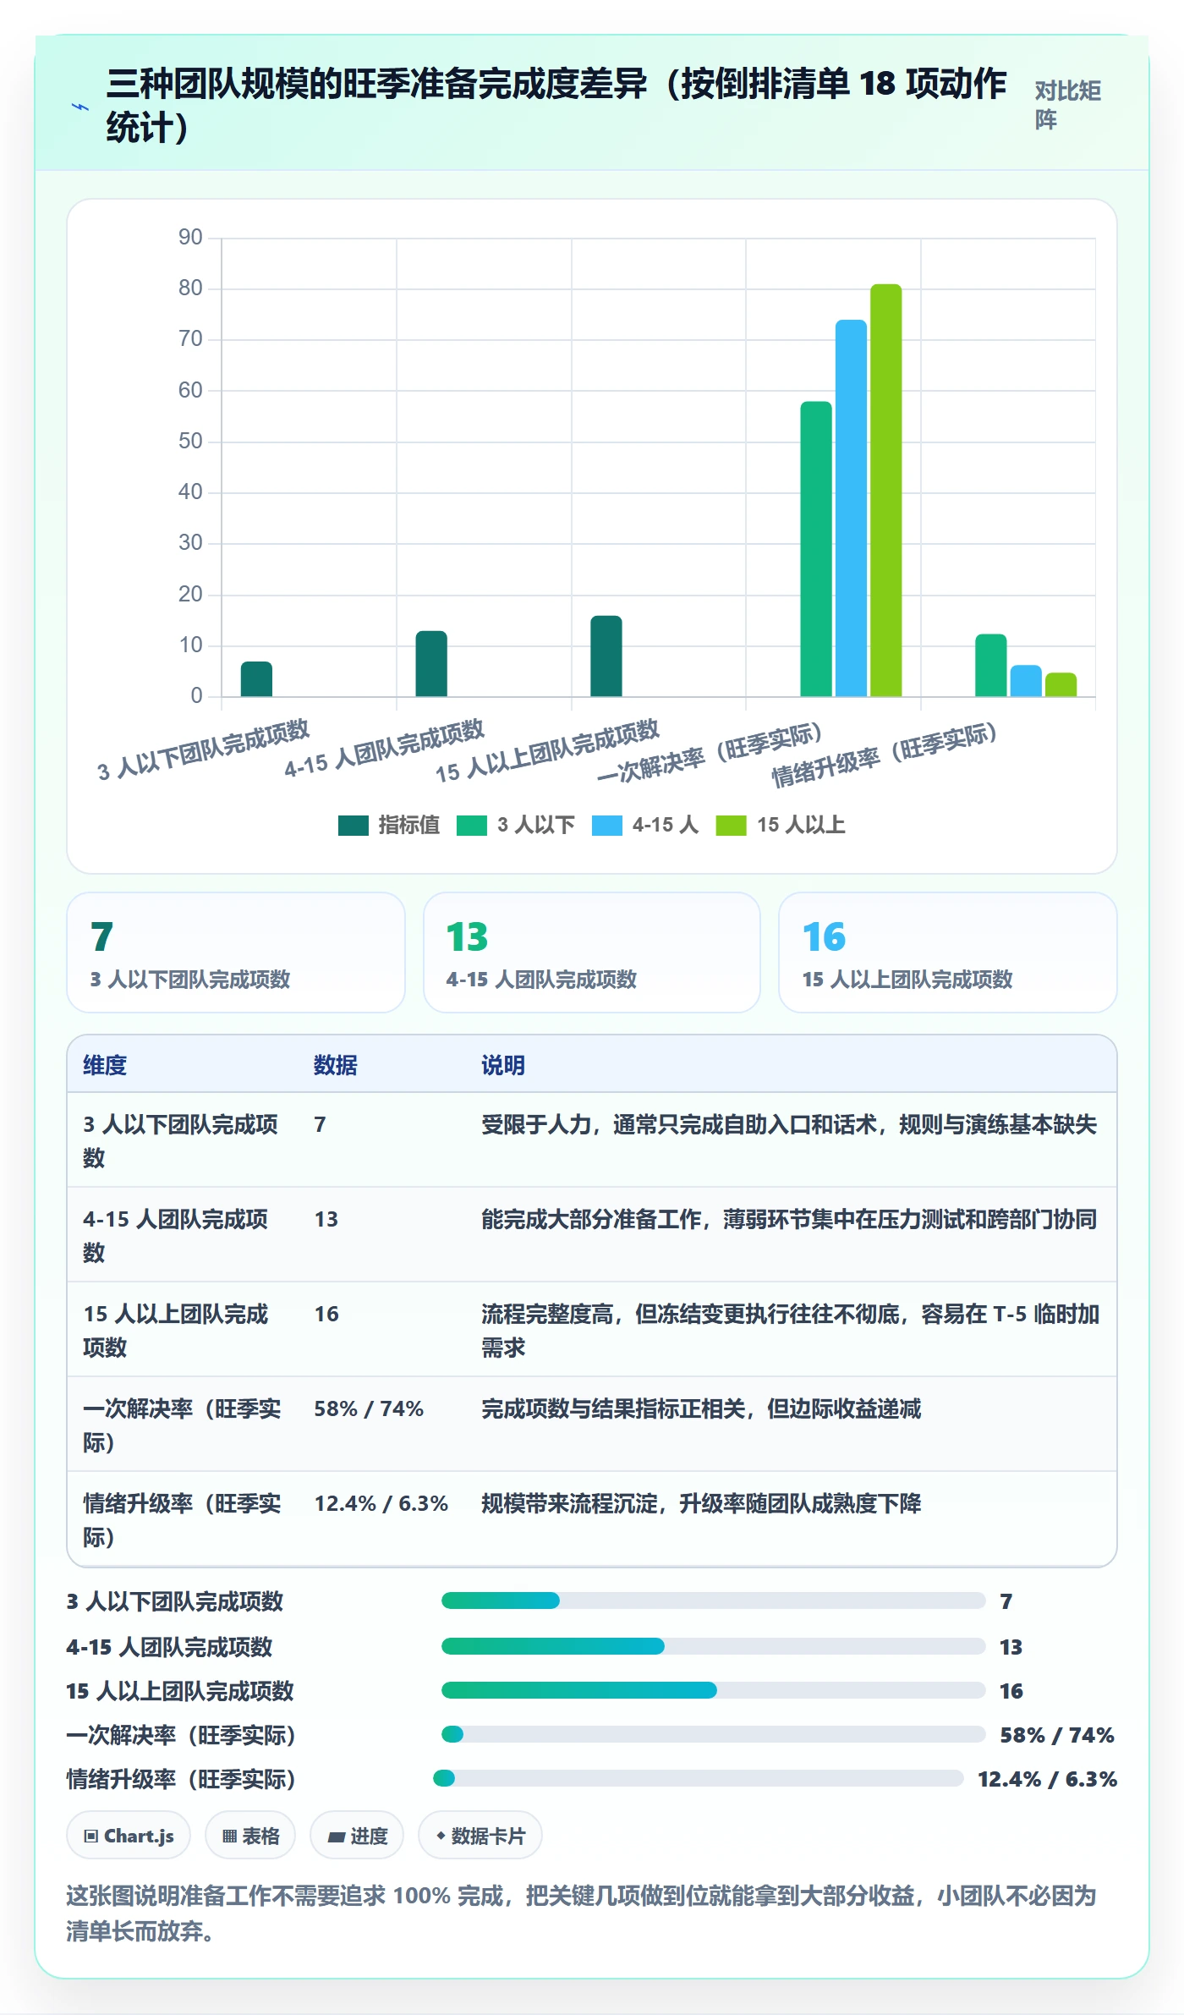
Task: Click the card title about 三种团队规模
Action: pos(556,105)
